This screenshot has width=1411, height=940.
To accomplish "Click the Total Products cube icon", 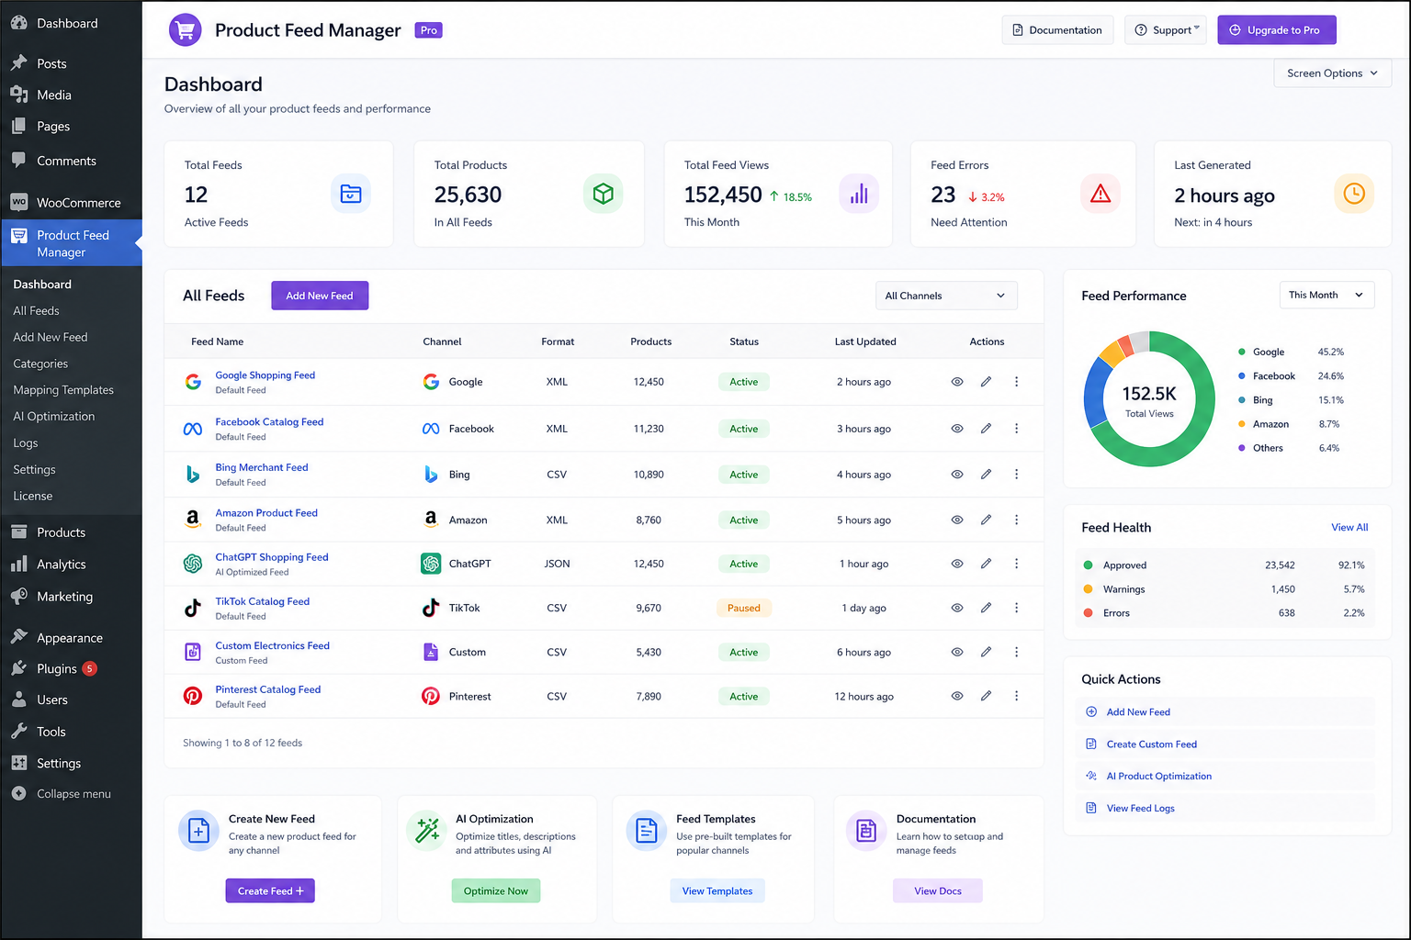I will tap(603, 194).
